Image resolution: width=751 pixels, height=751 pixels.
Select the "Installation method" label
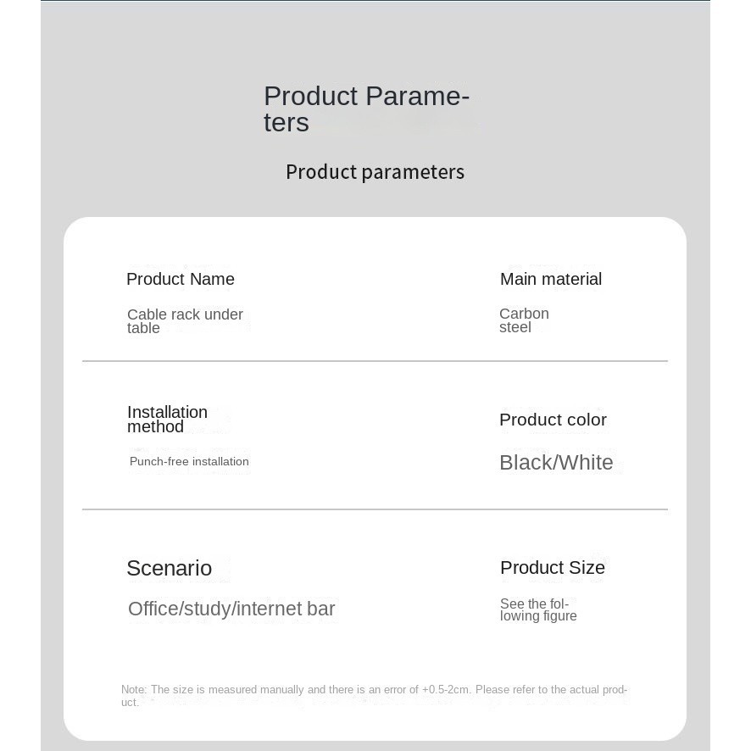coord(167,419)
